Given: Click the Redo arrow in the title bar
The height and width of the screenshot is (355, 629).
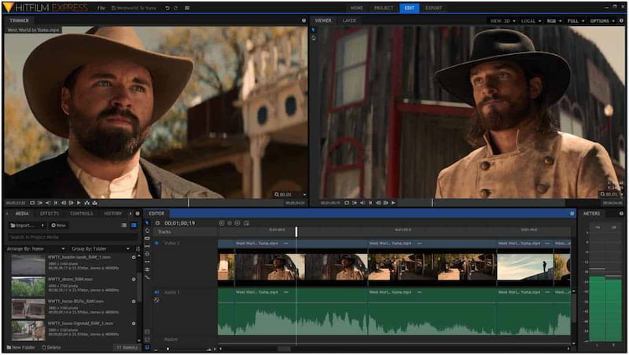Looking at the screenshot, I should click(175, 8).
